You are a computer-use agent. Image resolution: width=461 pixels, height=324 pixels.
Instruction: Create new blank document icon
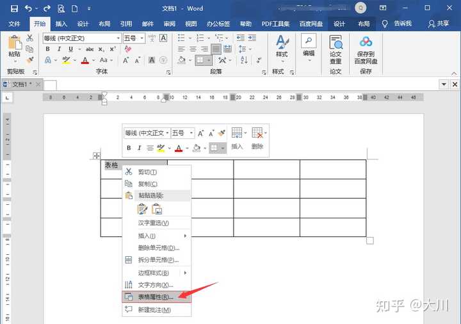tap(75, 8)
